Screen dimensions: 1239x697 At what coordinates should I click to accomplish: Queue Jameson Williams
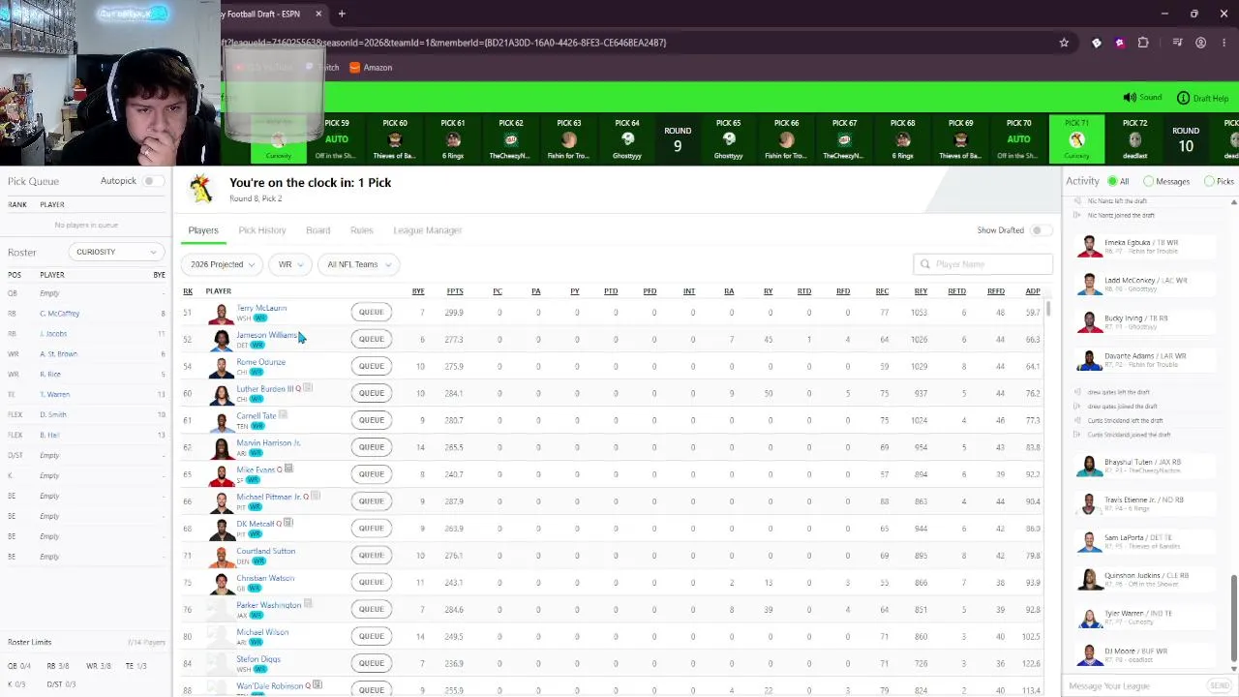372,339
